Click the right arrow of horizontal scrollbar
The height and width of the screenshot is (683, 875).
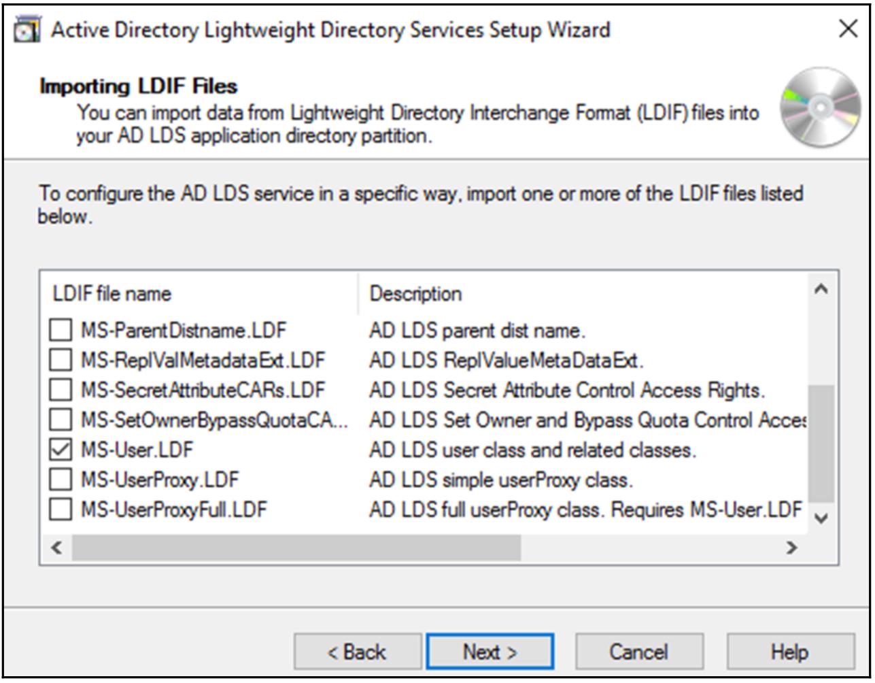791,548
